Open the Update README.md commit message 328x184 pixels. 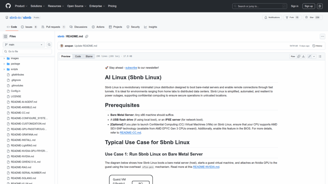[86, 46]
